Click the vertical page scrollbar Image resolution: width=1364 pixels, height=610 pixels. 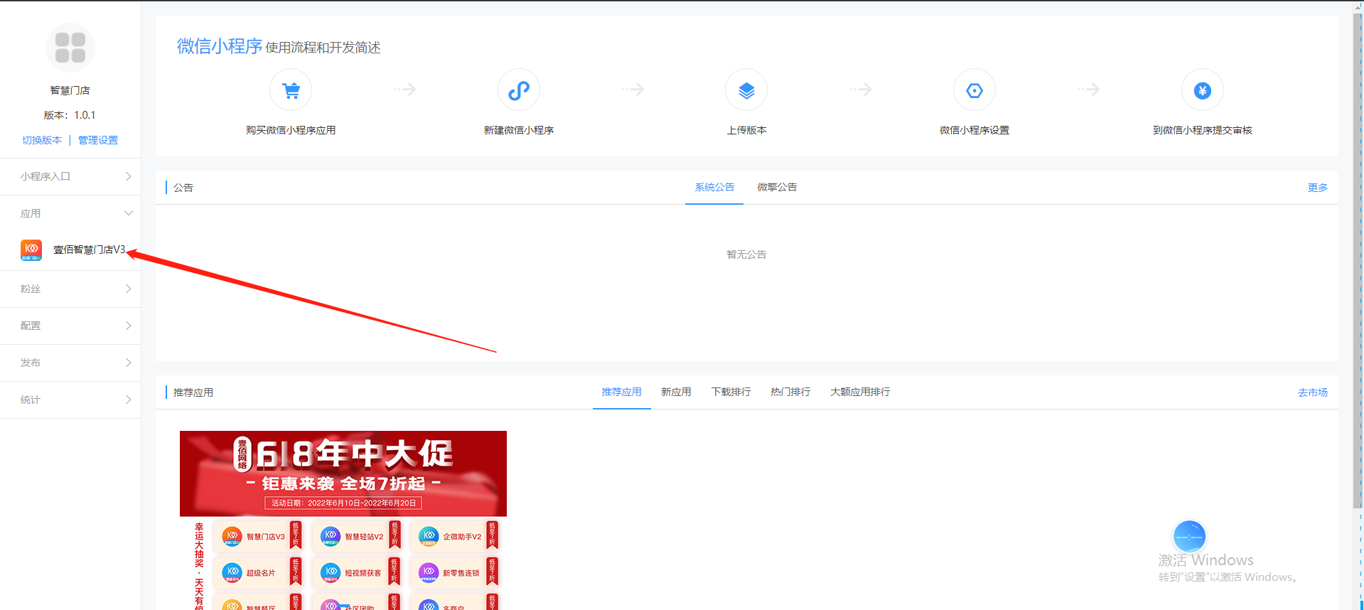tap(1358, 259)
